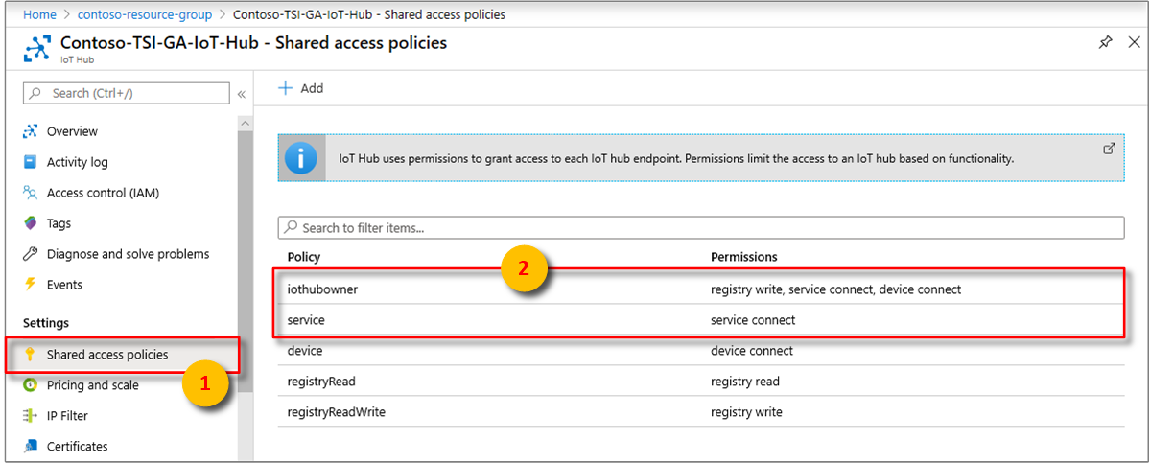Viewport: 1150px width, 463px height.
Task: Go to Home in the breadcrumb
Action: 39,14
